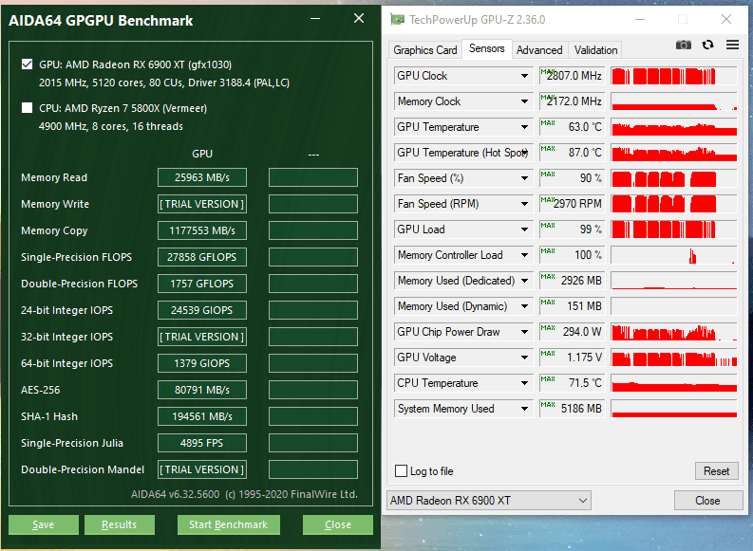Click the Close button in GPU-Z
The height and width of the screenshot is (551, 753).
707,501
